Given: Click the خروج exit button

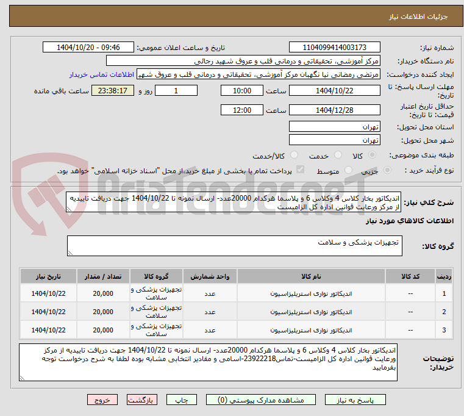Looking at the screenshot, I should coord(102,400).
